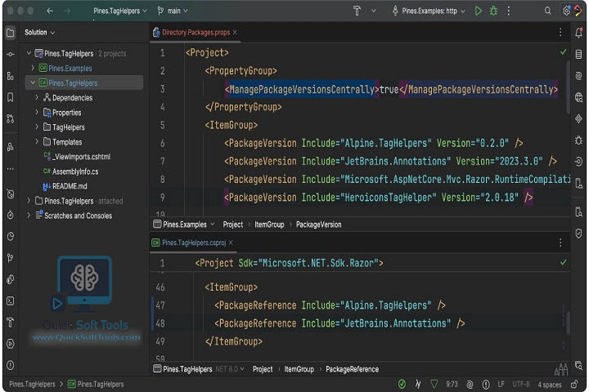Open the AI Assistant spiral icon in right sidebar

point(578,76)
